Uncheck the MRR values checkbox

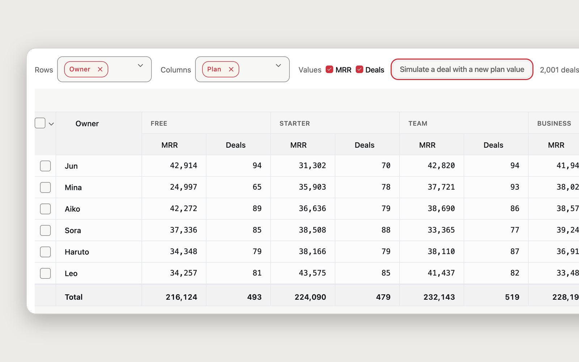point(329,69)
